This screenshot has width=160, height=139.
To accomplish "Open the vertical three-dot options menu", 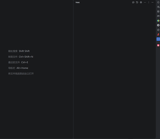I will pyautogui.click(x=149, y=2).
